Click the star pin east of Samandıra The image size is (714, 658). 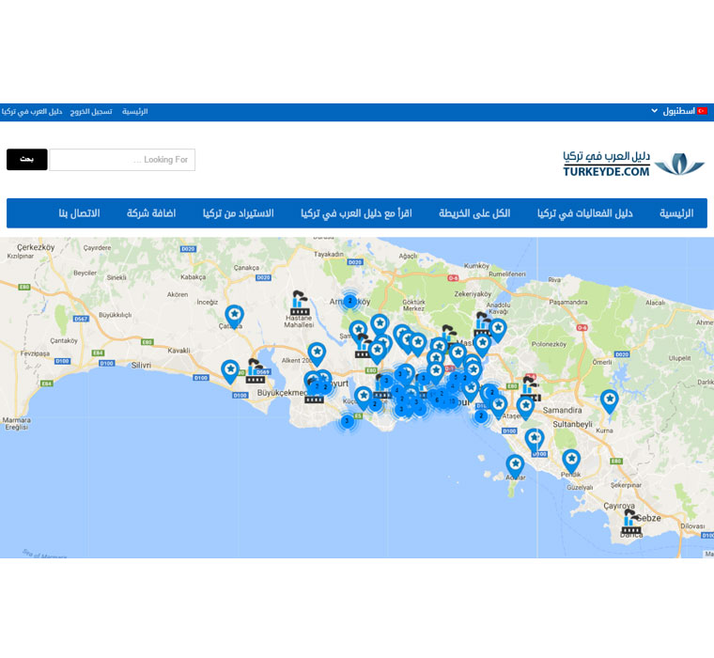point(610,401)
